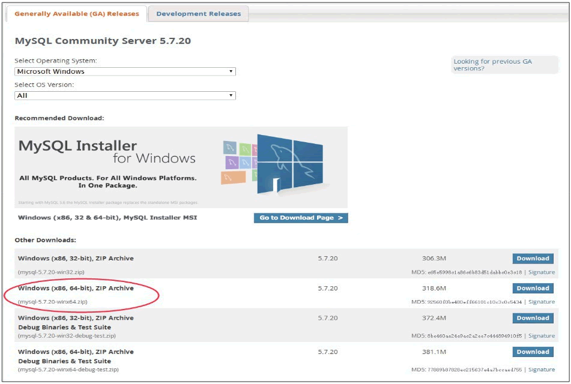Download the 32-bit Debug Binaries ZIP (372.4M)
This screenshot has height=384, width=571.
pos(533,318)
